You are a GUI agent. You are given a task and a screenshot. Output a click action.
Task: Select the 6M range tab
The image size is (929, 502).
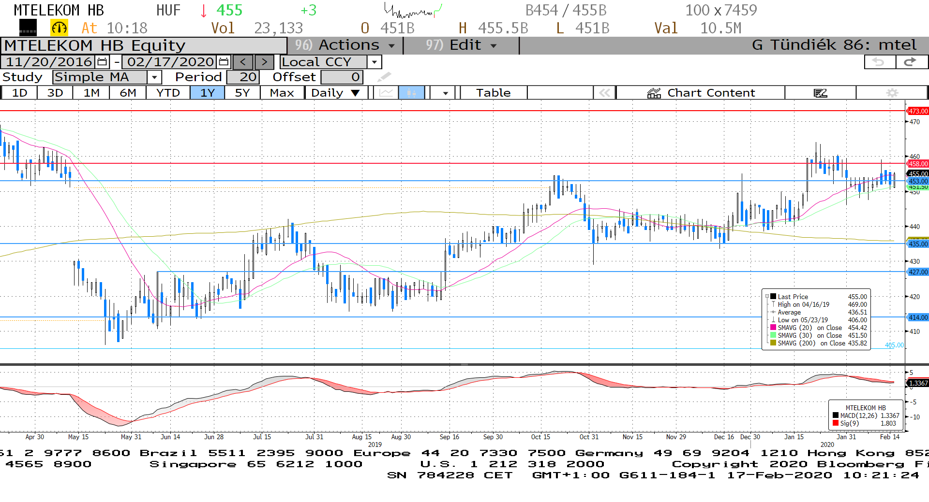pos(128,93)
